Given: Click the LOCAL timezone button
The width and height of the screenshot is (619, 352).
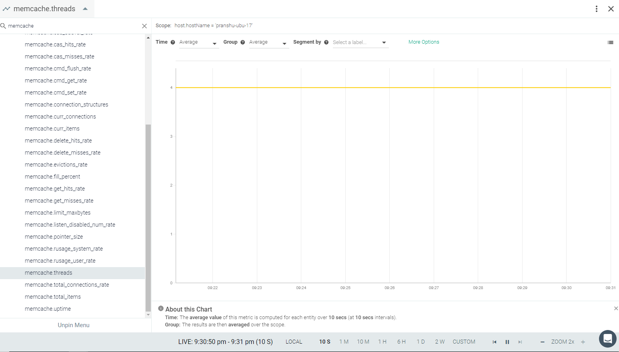Looking at the screenshot, I should [294, 342].
